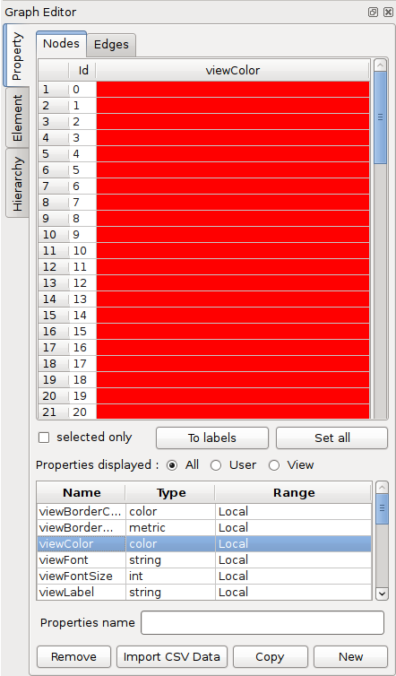Click the Type column header
The height and width of the screenshot is (676, 396).
pos(170,493)
